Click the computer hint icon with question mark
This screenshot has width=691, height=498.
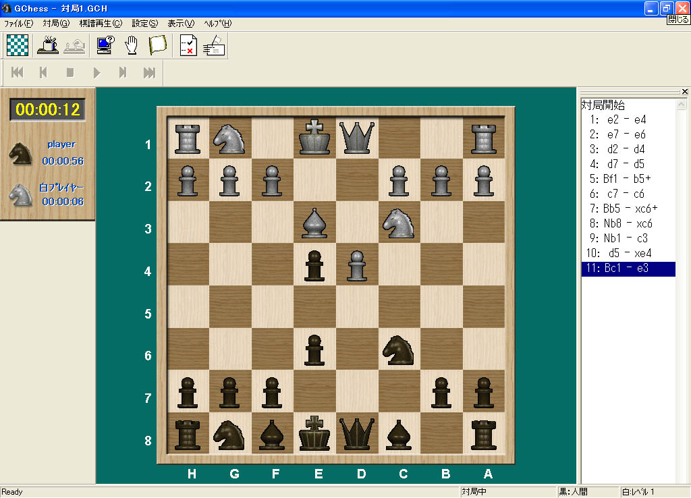pyautogui.click(x=105, y=45)
